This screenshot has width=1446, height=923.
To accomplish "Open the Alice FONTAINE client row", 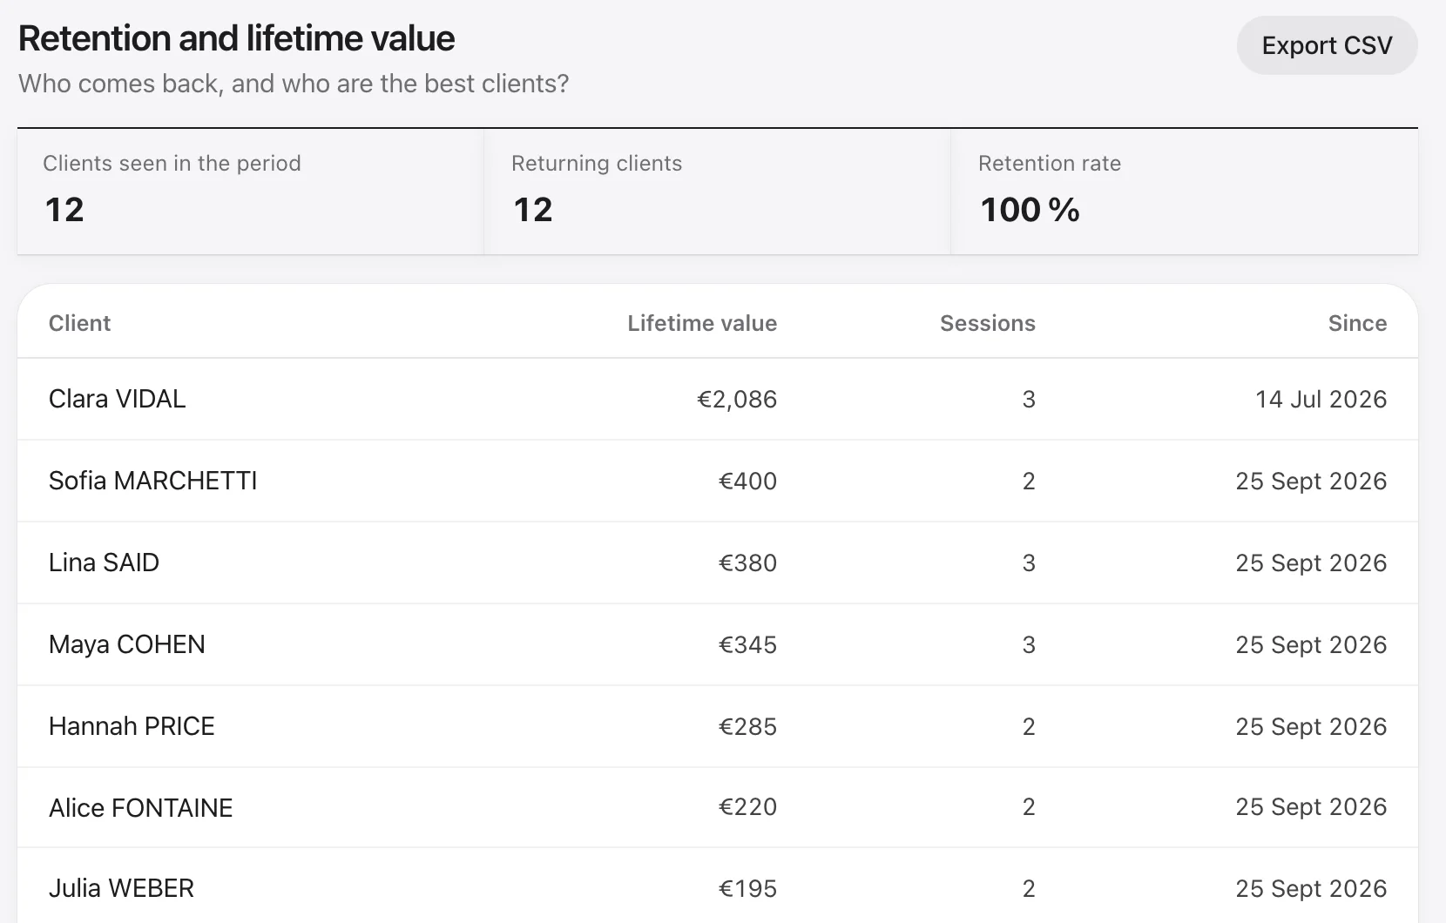I will (718, 807).
